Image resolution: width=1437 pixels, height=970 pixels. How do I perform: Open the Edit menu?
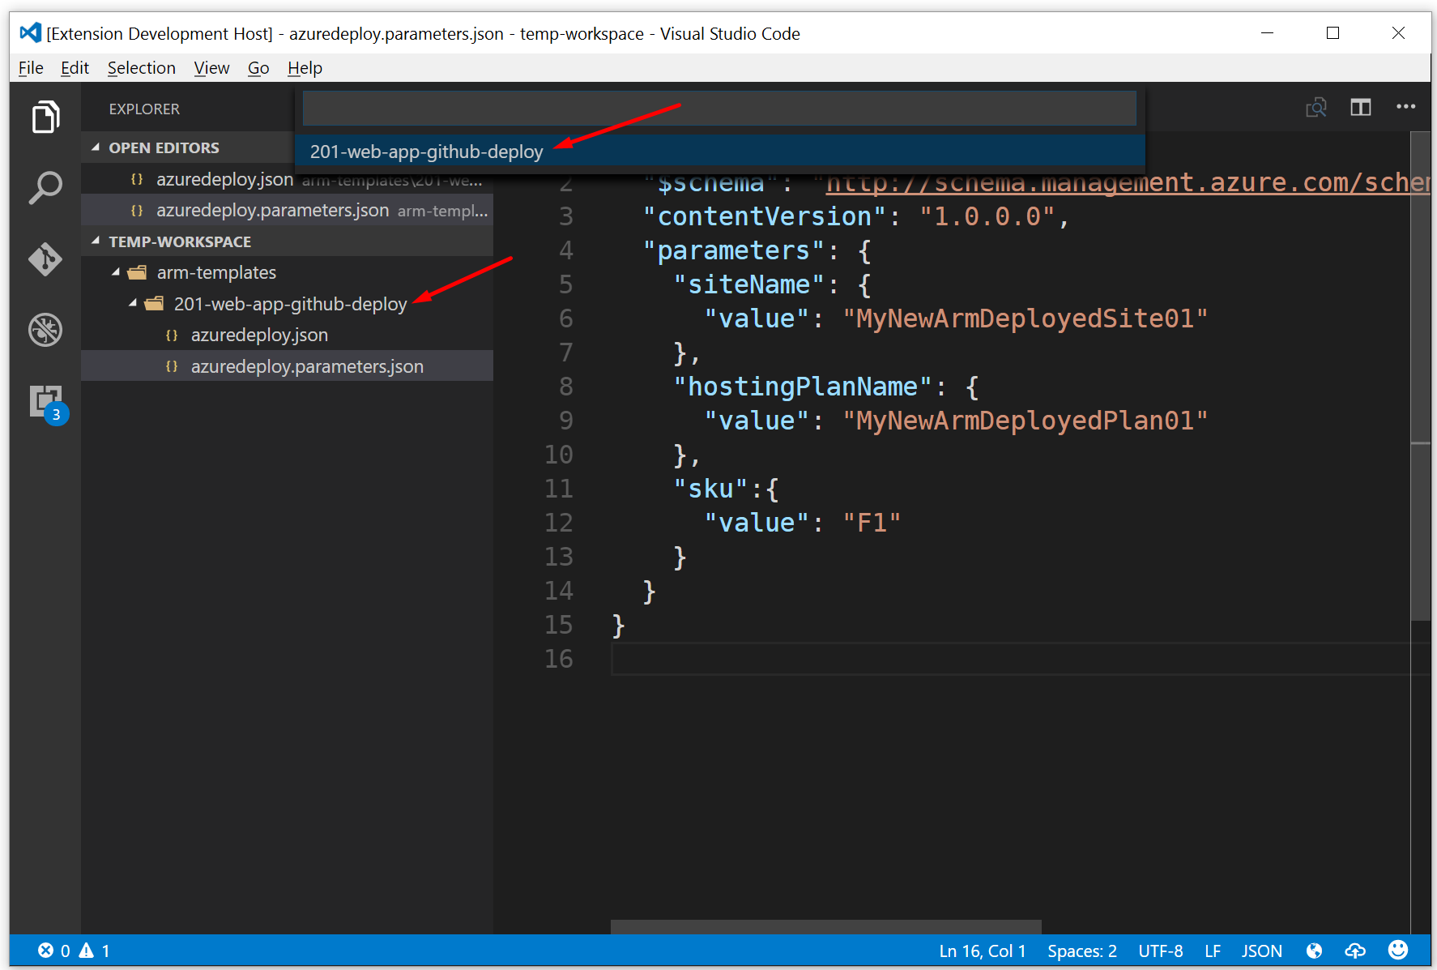pos(75,68)
